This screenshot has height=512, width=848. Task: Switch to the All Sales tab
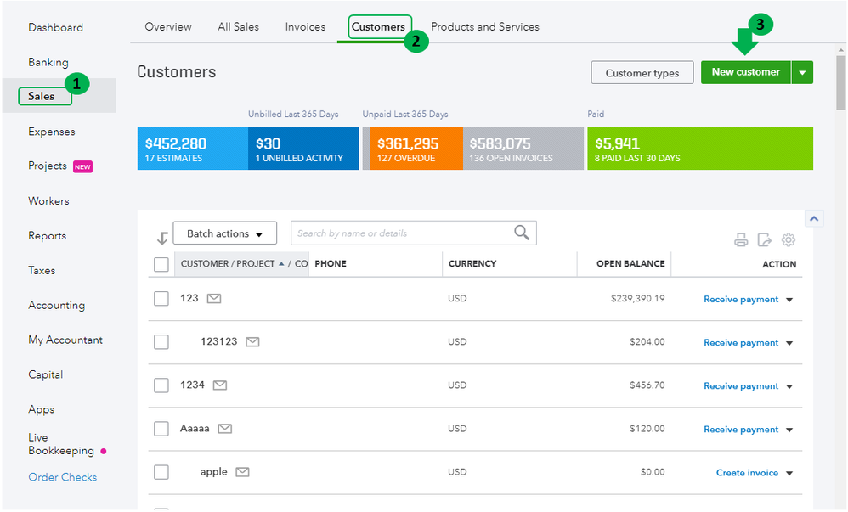point(238,26)
